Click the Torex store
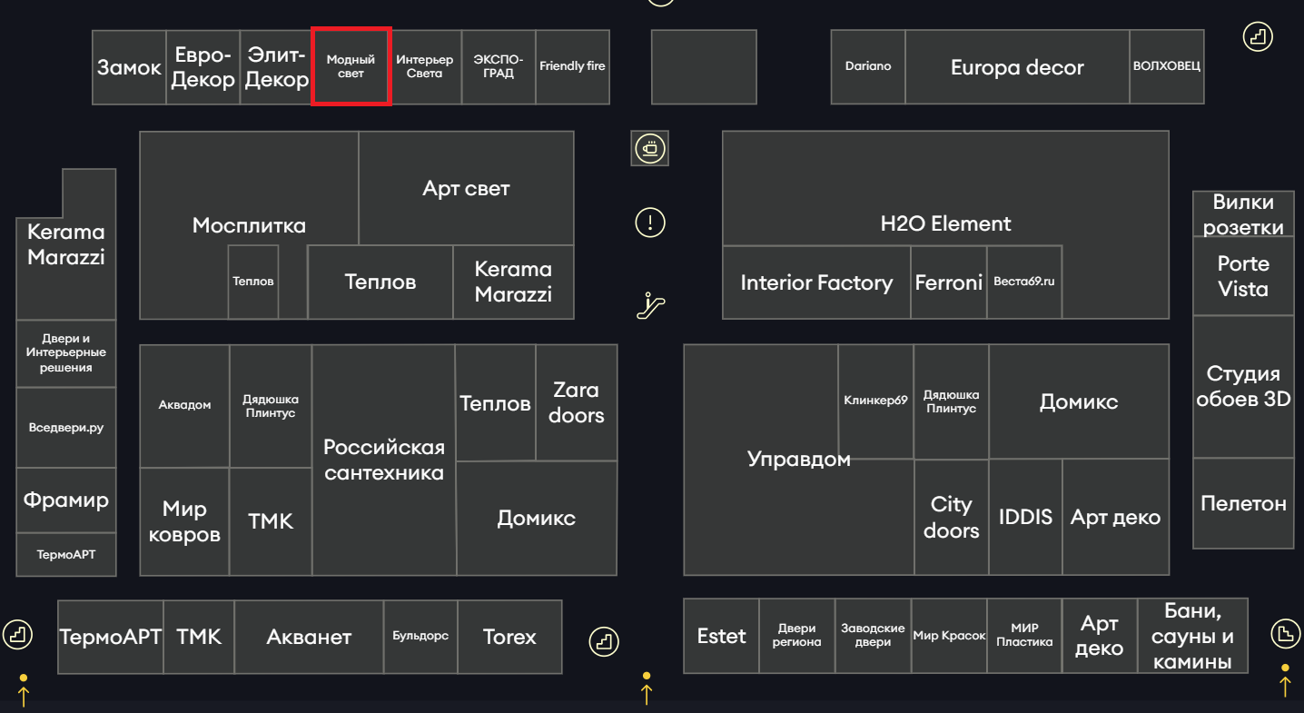 509,637
